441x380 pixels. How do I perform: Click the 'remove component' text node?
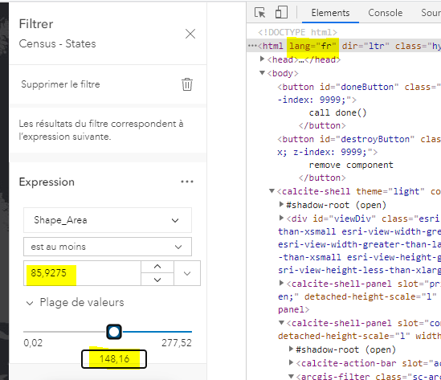(351, 165)
